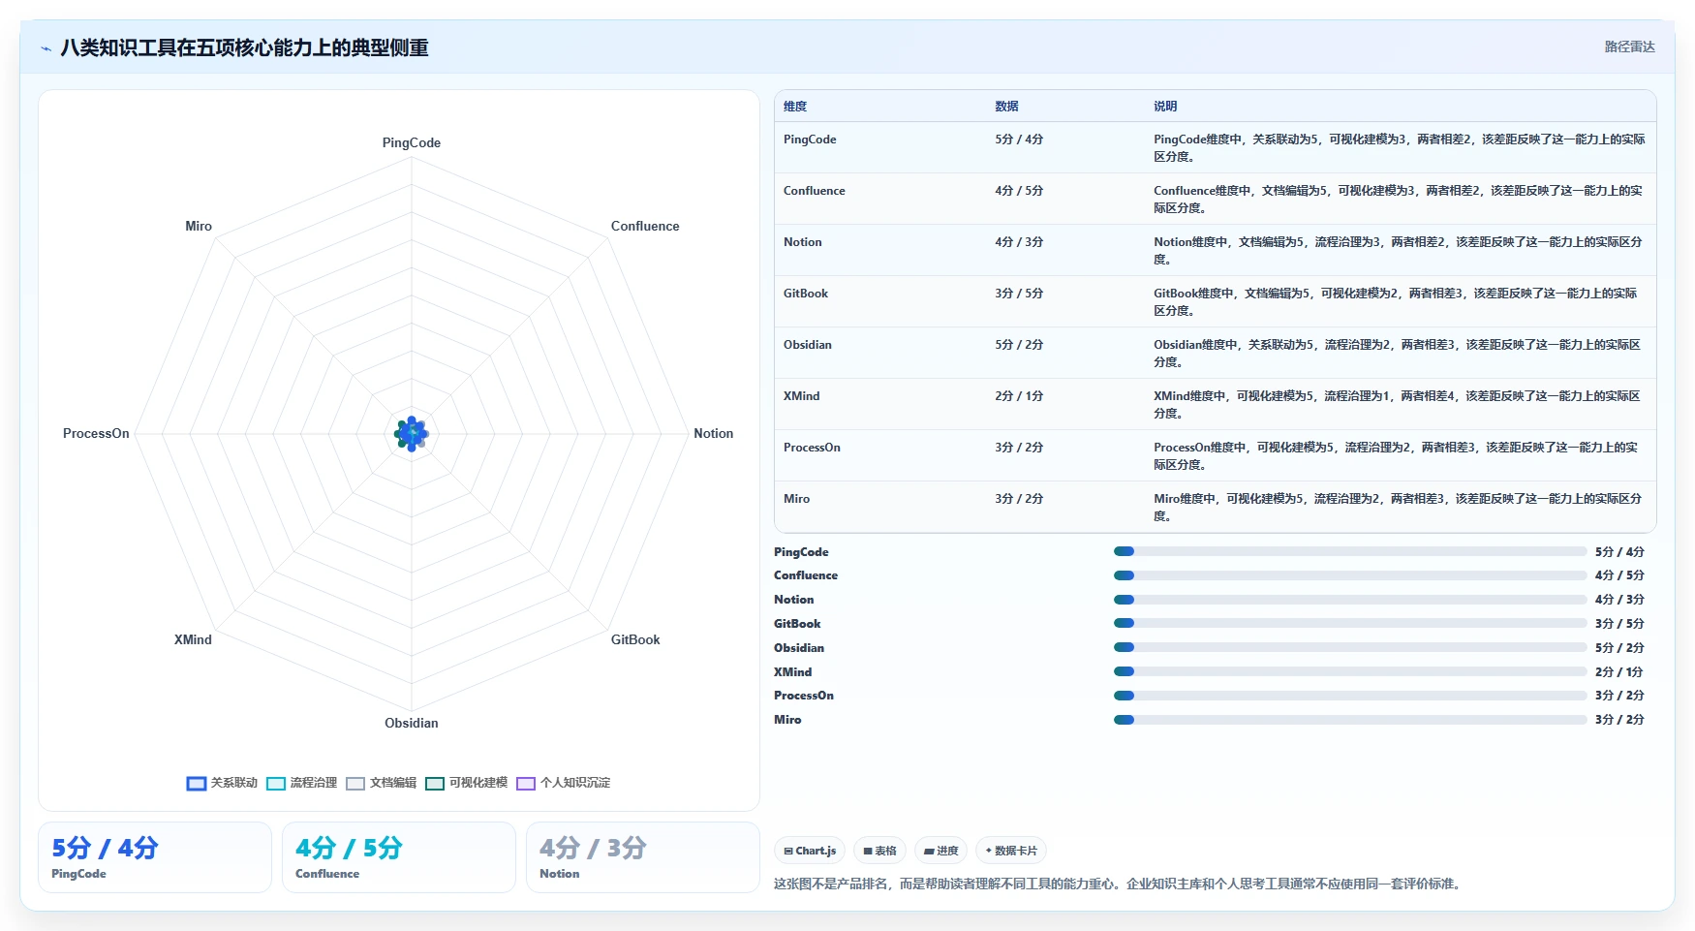Click the Confluence axis label on the radar
1695x931 pixels.
[x=645, y=227]
